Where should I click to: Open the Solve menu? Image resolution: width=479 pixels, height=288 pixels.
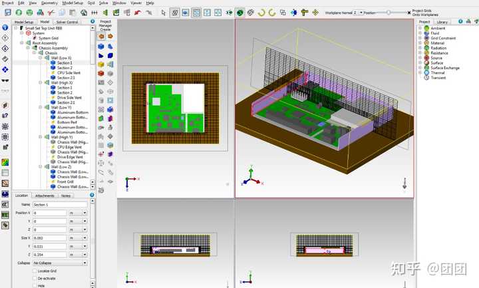click(x=103, y=3)
